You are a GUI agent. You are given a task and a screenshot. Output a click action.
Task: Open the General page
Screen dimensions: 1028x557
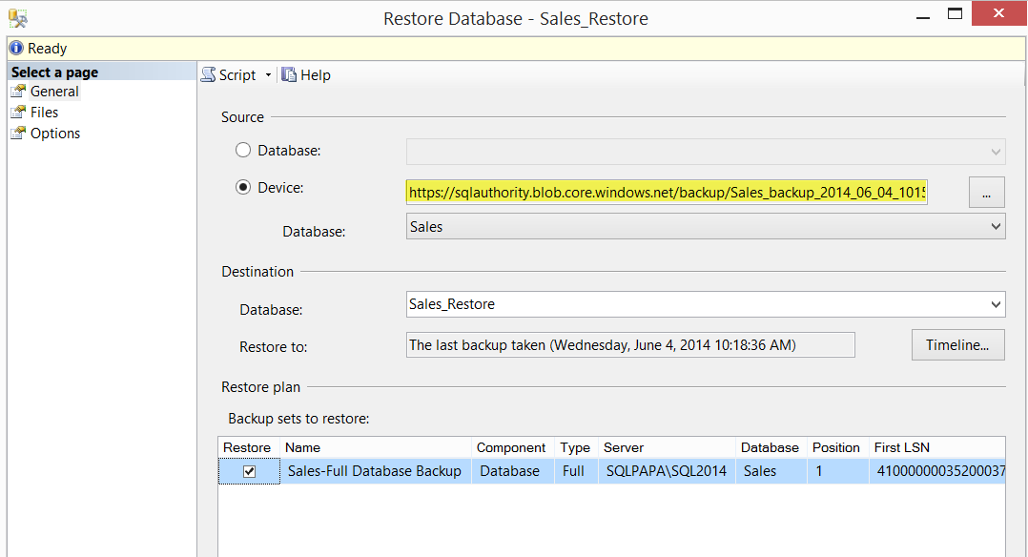tap(54, 92)
